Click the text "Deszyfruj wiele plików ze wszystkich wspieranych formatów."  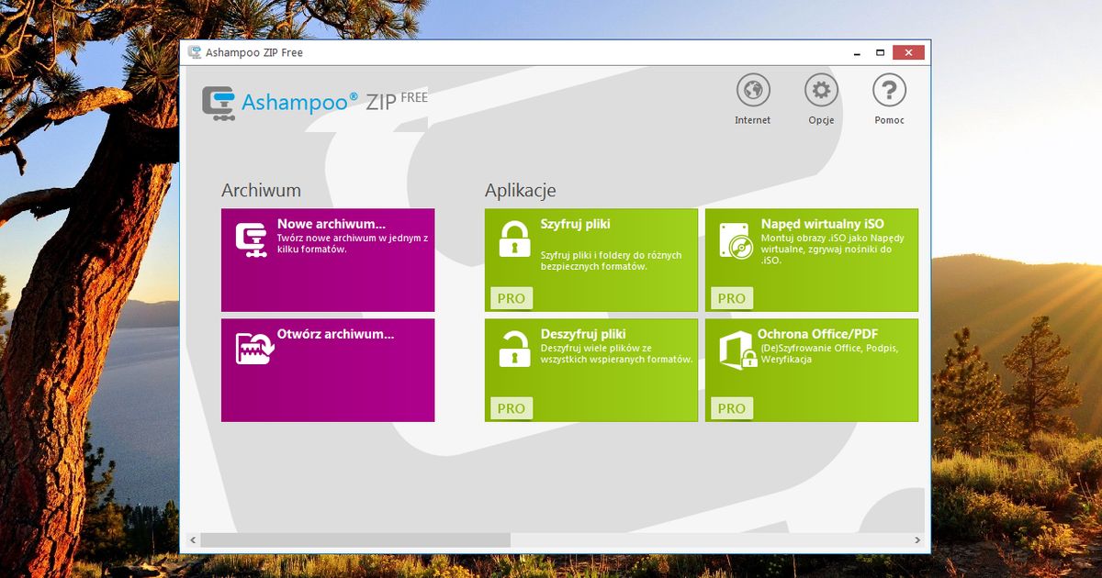pyautogui.click(x=616, y=354)
